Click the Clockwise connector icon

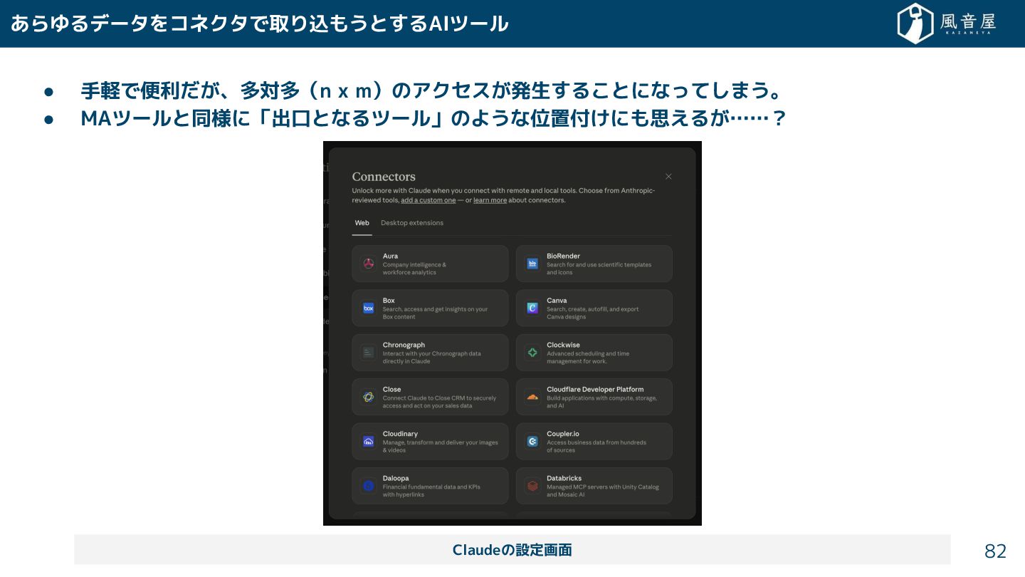532,353
